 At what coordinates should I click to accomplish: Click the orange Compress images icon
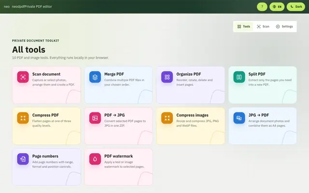pyautogui.click(x=167, y=118)
